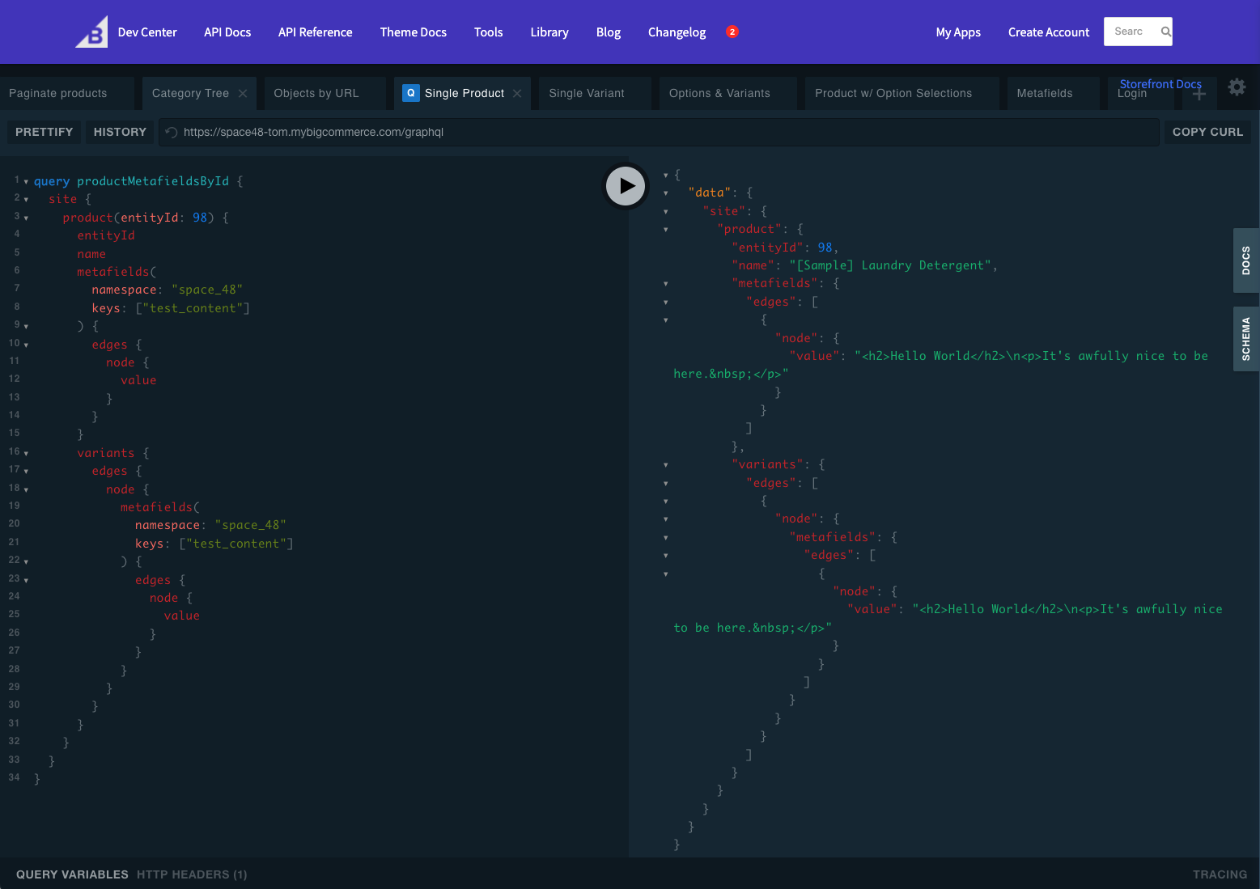This screenshot has height=889, width=1260.
Task: Open the QUERY VARIABLES panel
Action: click(72, 874)
